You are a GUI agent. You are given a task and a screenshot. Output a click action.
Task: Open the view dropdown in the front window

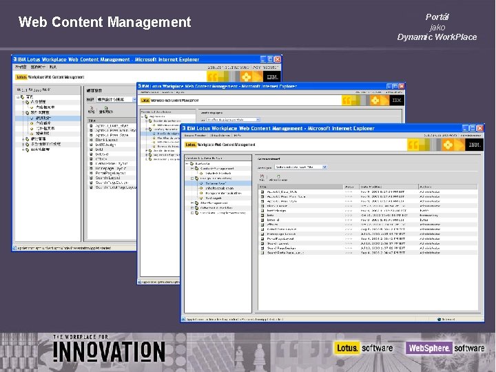pos(324,167)
